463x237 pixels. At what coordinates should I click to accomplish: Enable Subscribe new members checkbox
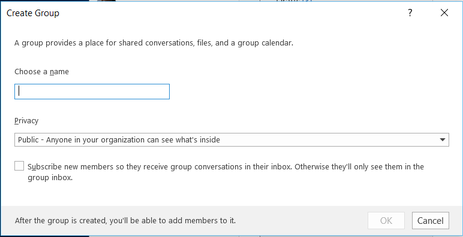[x=19, y=166]
